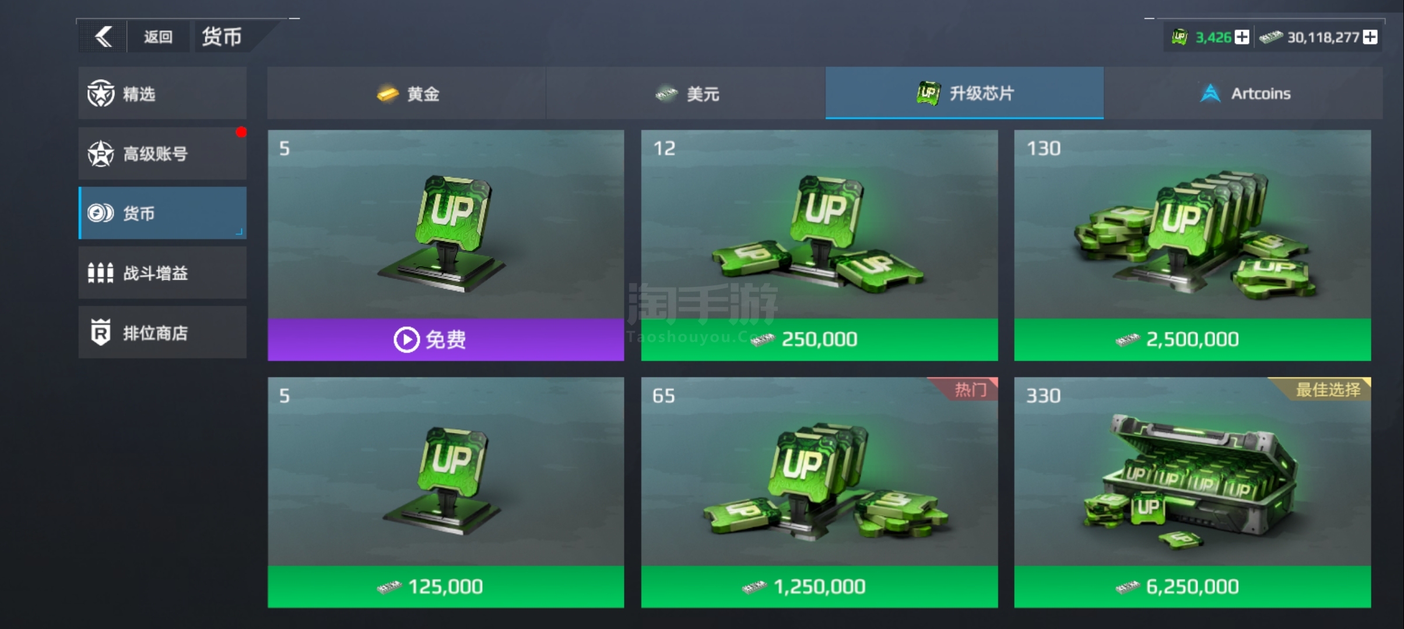The image size is (1404, 629).
Task: Buy the 330 chips 最佳选择 pack
Action: 1193,586
